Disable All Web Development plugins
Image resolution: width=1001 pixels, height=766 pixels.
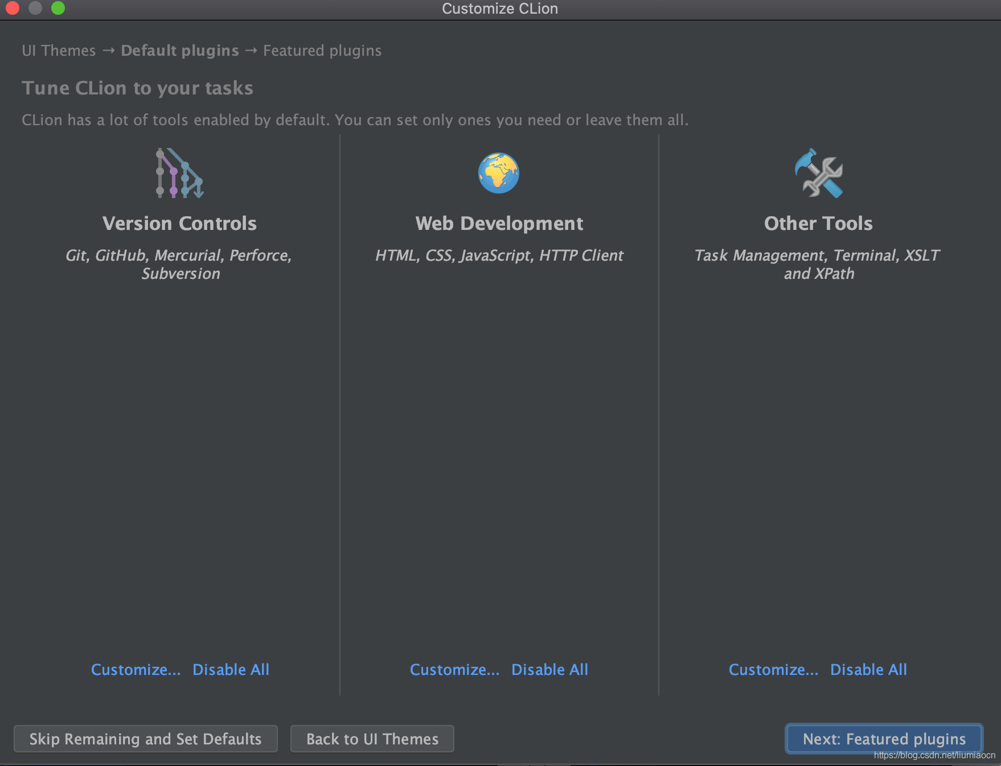(550, 670)
